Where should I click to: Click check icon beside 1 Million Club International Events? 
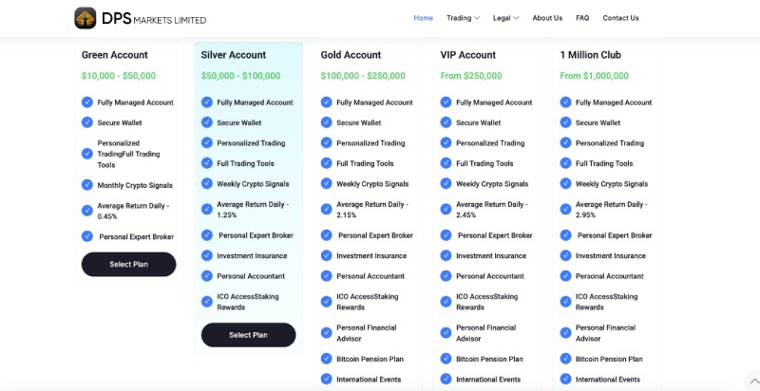[x=566, y=379]
